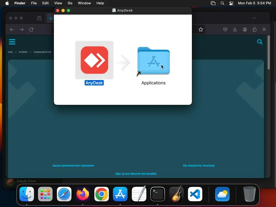Open Uptodown site hamburger menu
The height and width of the screenshot is (207, 276).
tap(12, 42)
